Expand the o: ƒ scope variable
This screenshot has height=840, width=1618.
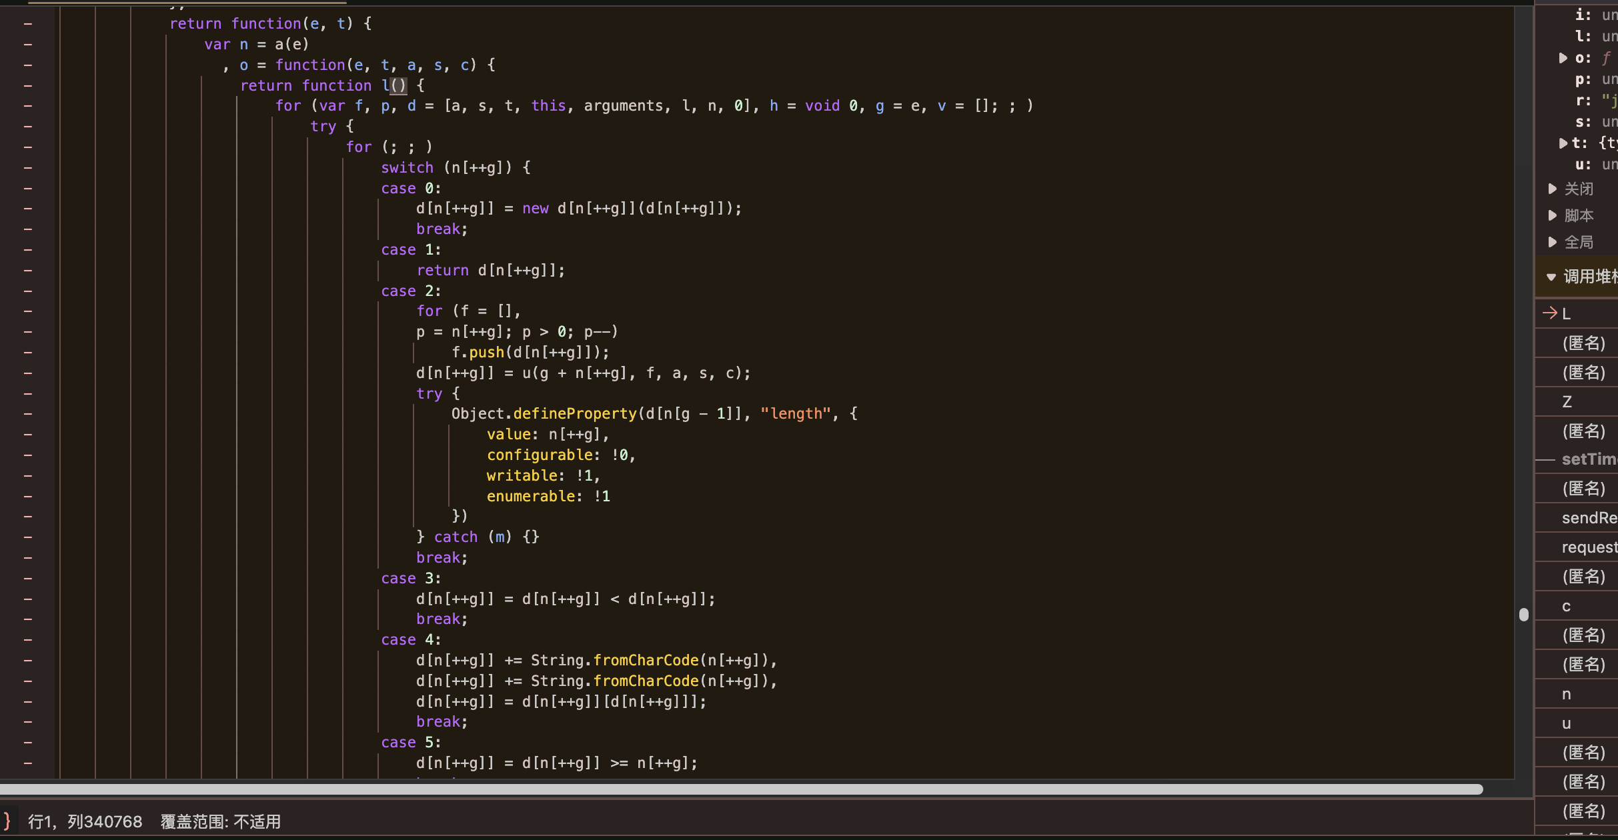(x=1563, y=58)
